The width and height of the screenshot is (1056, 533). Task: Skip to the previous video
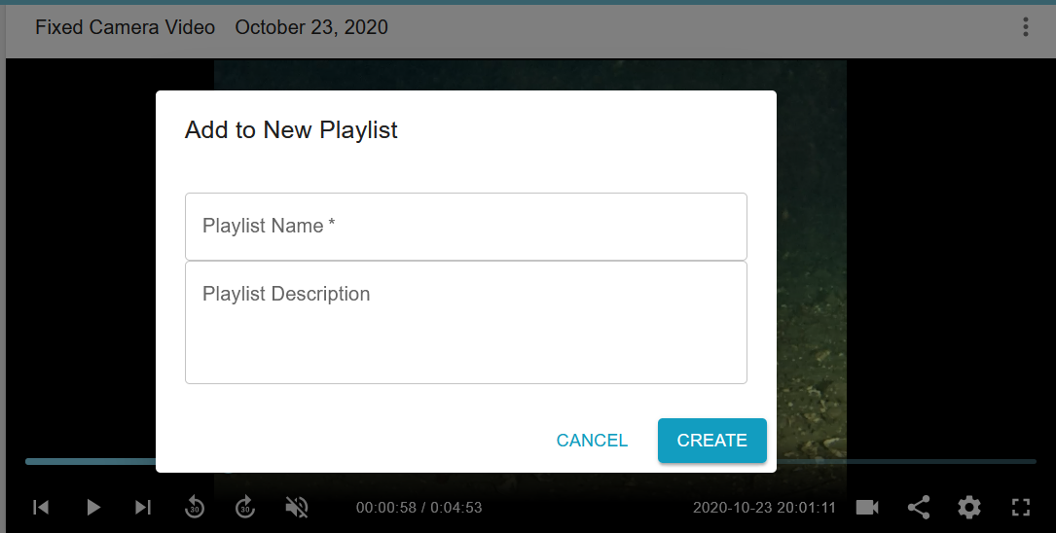(x=41, y=508)
